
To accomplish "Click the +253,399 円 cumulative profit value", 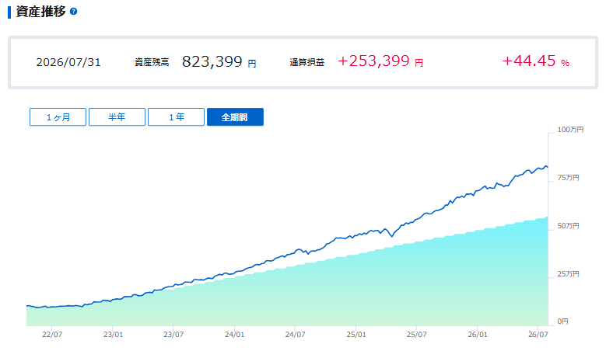I will pos(380,61).
